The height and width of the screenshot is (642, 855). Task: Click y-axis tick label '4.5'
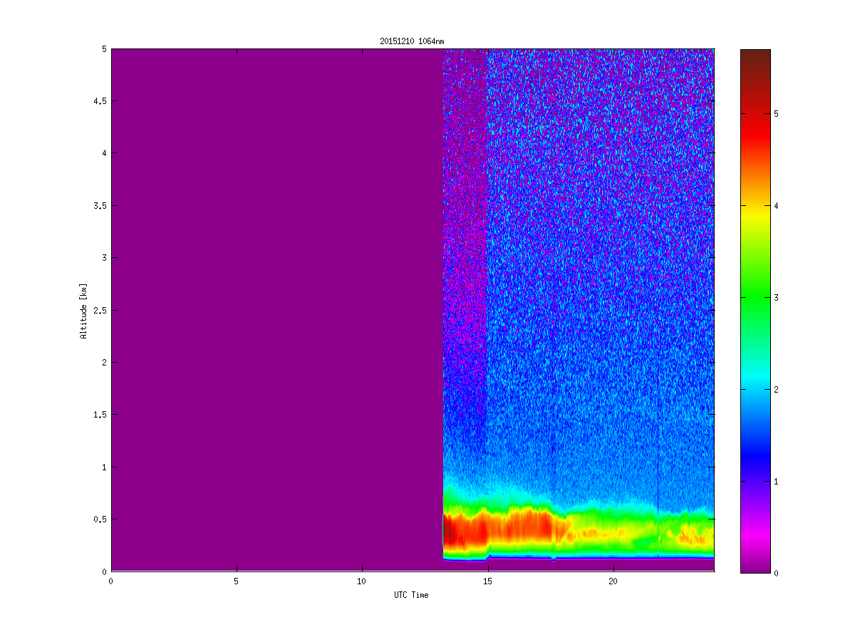point(99,101)
